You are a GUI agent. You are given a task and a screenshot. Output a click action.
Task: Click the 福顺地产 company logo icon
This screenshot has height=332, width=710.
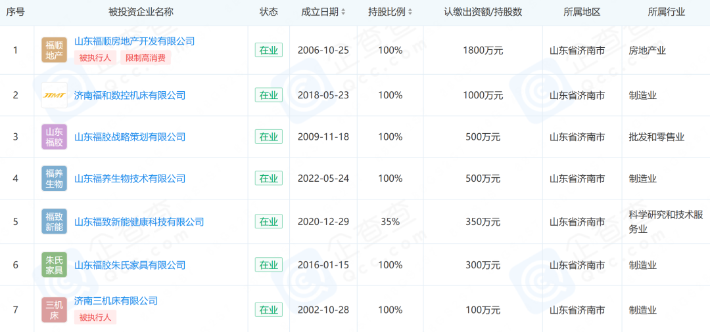click(x=55, y=50)
